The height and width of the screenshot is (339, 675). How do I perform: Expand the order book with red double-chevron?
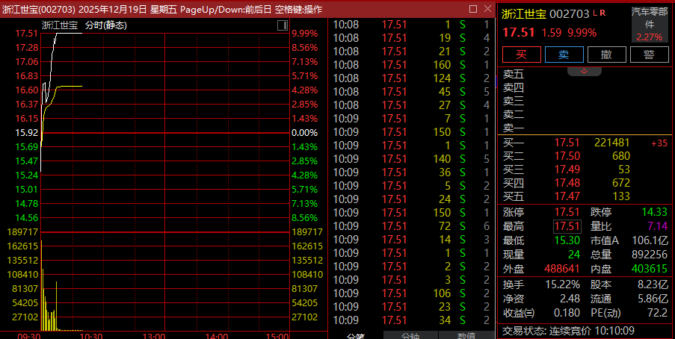585,71
